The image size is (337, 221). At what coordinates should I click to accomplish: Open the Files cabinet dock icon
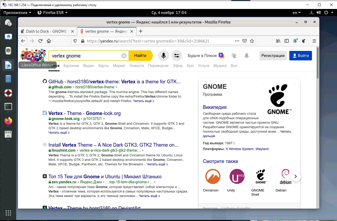pyautogui.click(x=8, y=79)
